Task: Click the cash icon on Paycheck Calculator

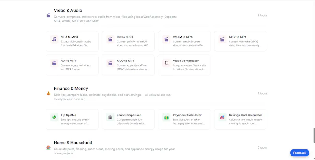Action: 166,117
